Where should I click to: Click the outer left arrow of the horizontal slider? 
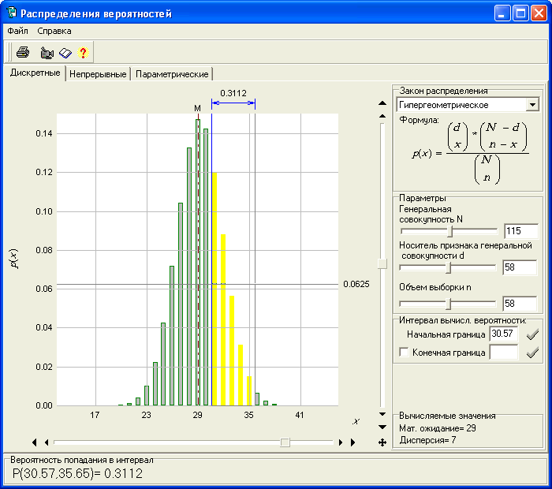[x=34, y=442]
